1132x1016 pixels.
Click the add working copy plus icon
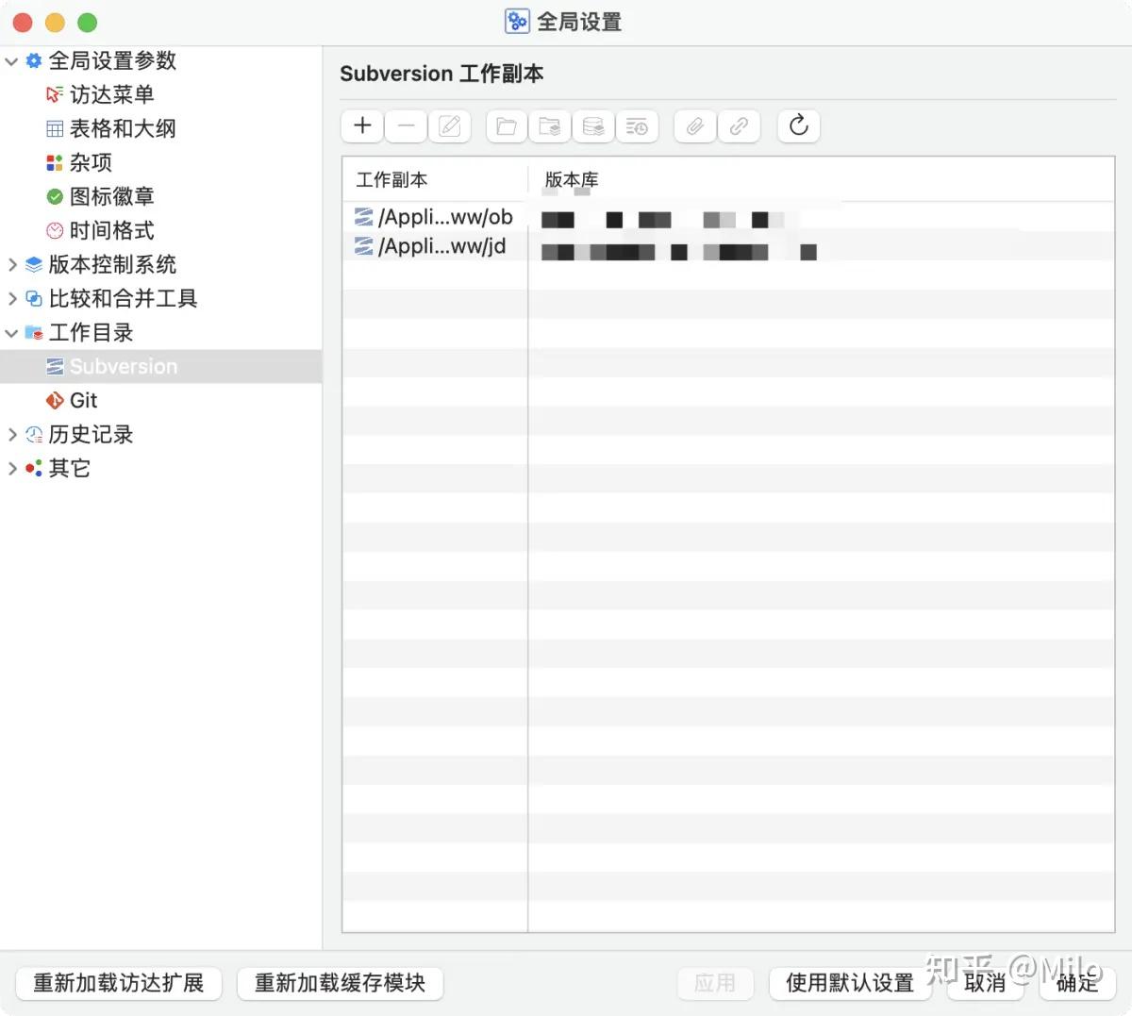pyautogui.click(x=361, y=125)
